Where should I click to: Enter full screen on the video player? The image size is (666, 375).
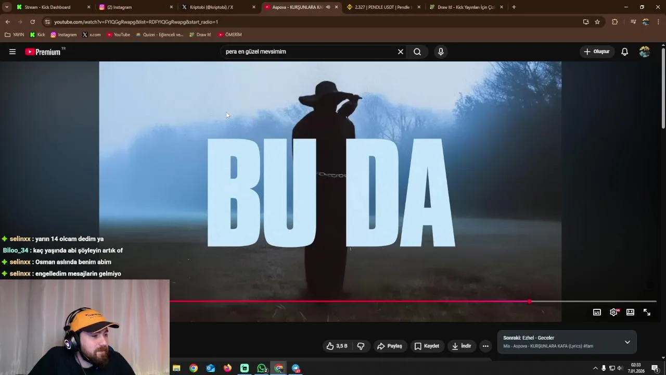click(647, 312)
